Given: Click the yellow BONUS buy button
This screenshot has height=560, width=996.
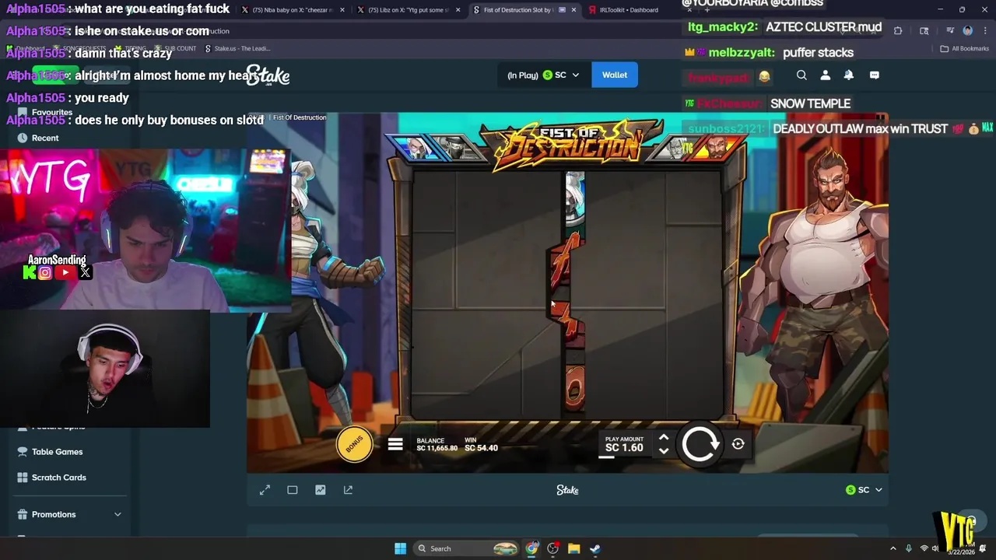Looking at the screenshot, I should click(354, 444).
